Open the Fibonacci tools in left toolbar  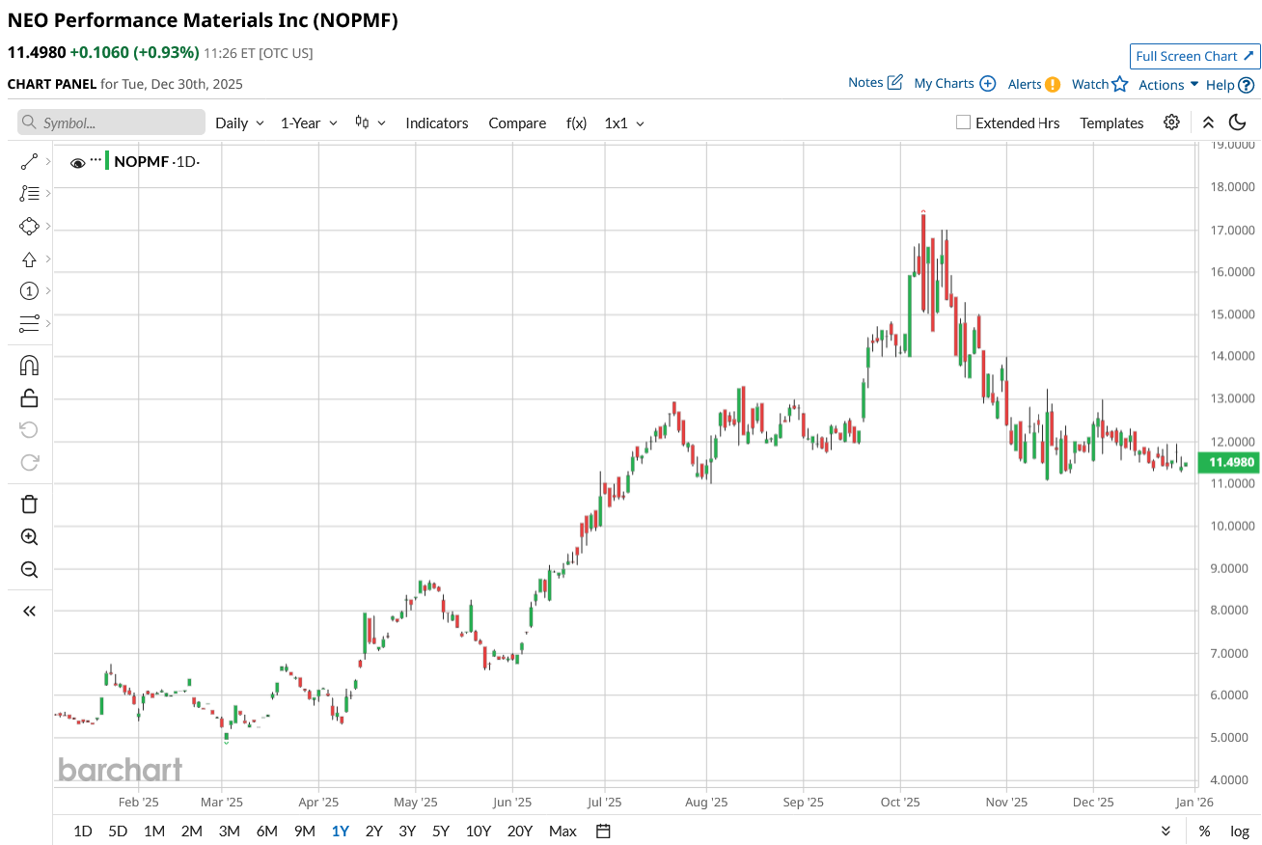[29, 194]
